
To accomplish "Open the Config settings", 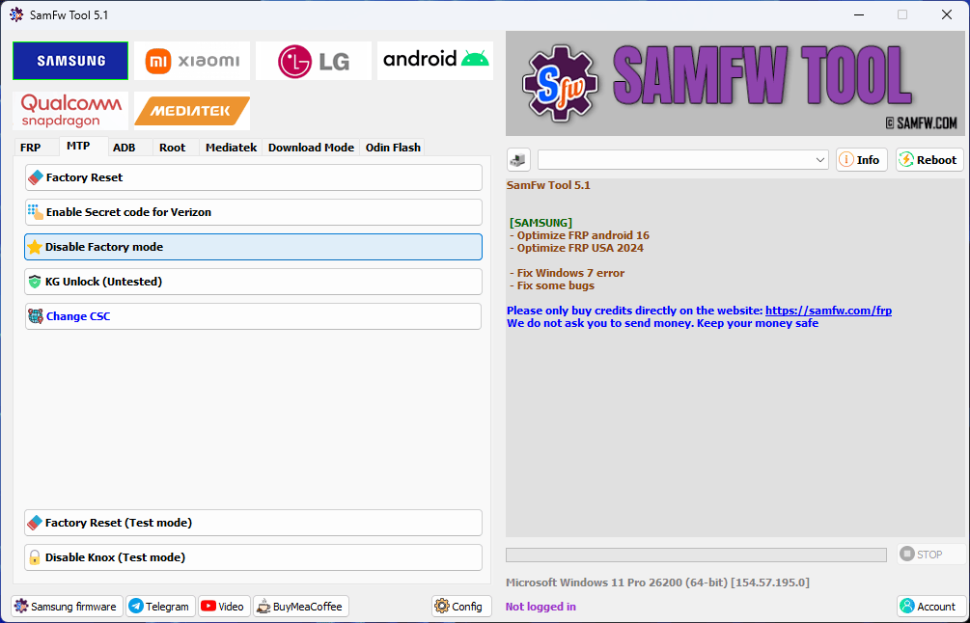I will [460, 606].
